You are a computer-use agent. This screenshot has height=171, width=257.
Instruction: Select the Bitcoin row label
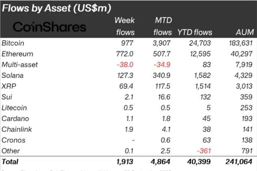pyautogui.click(x=13, y=43)
